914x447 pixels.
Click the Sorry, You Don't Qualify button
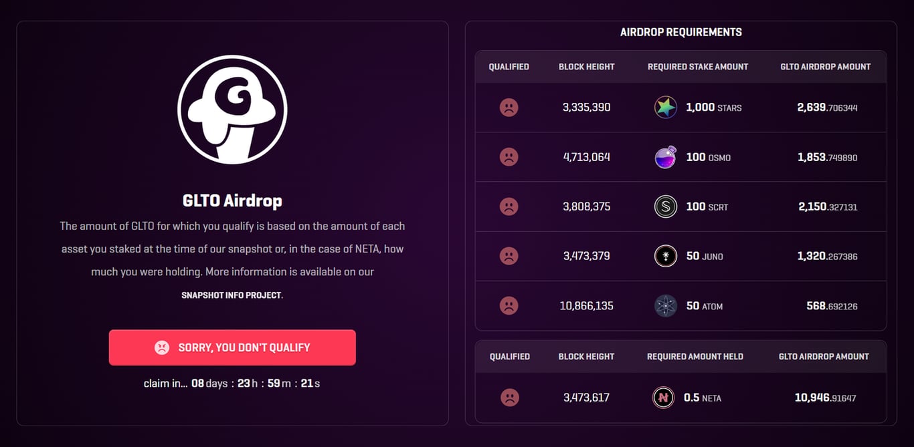(x=232, y=347)
